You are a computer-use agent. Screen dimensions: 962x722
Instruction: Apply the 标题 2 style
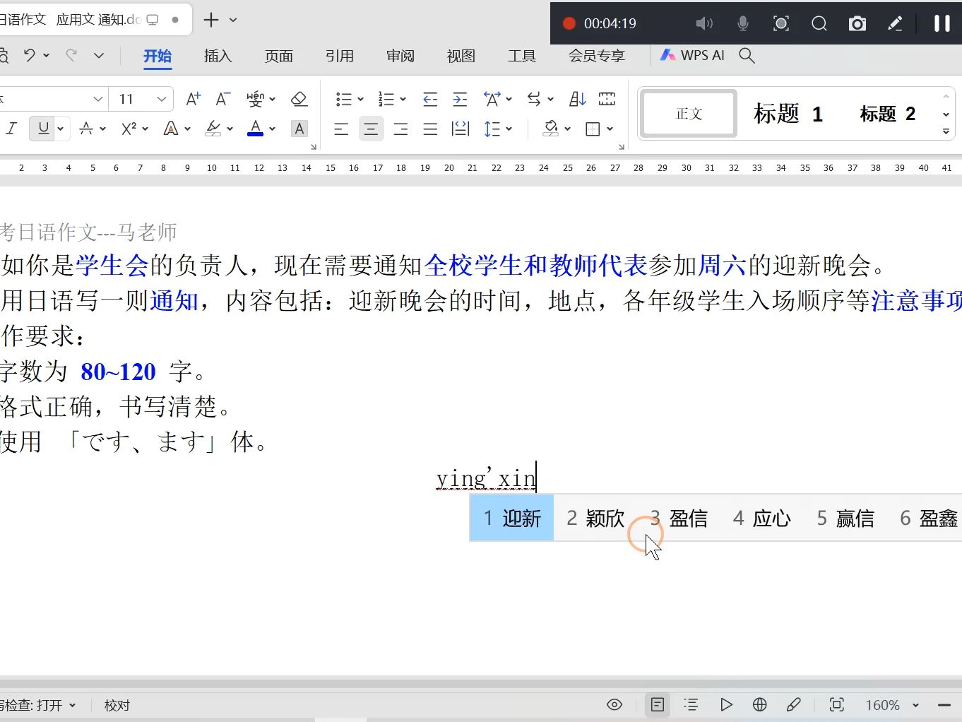pos(888,114)
